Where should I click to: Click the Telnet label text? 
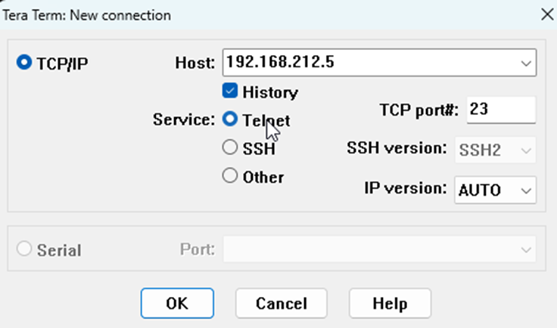point(266,121)
